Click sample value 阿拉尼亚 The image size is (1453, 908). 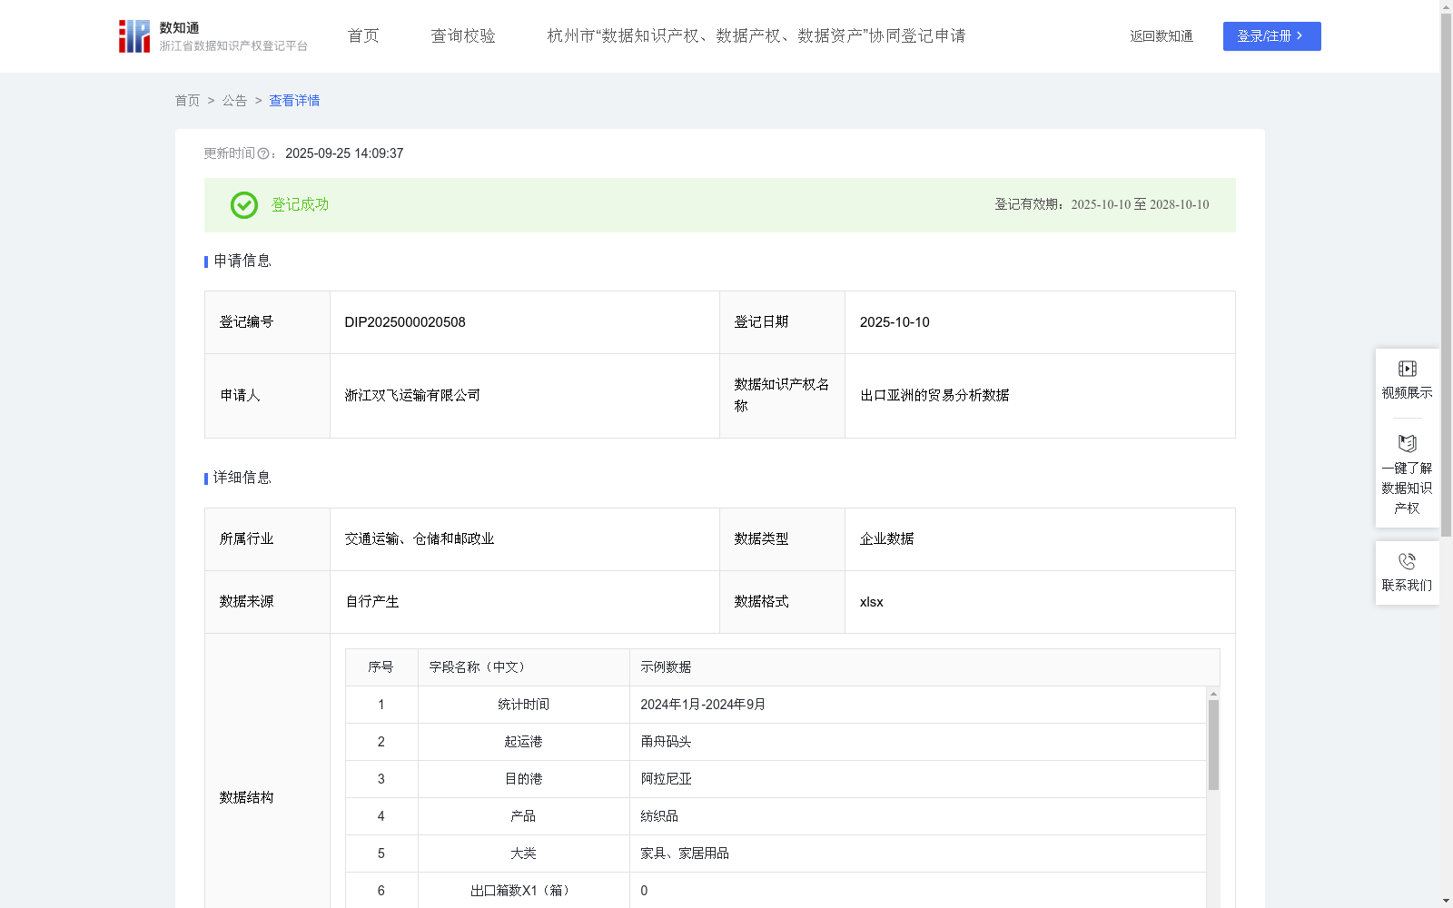(666, 779)
